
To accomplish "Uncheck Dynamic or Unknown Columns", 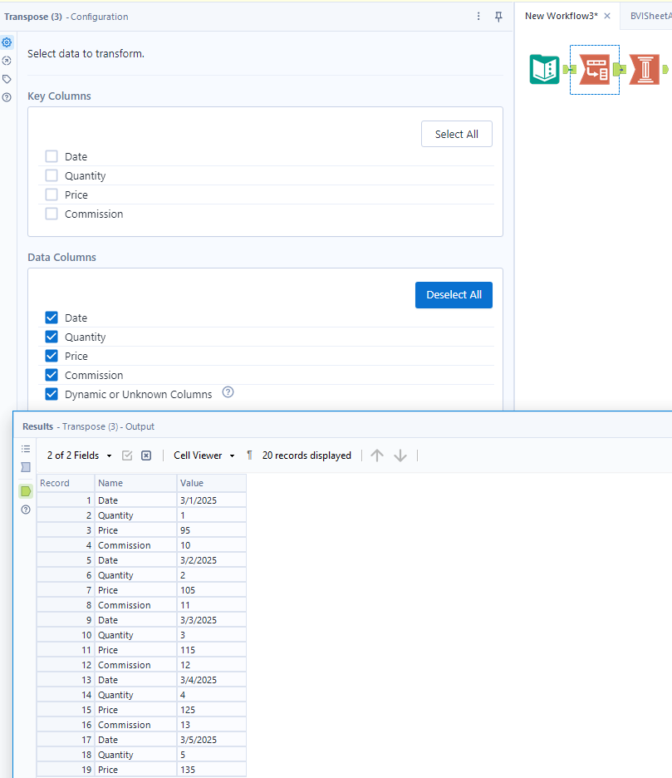I will pos(52,394).
